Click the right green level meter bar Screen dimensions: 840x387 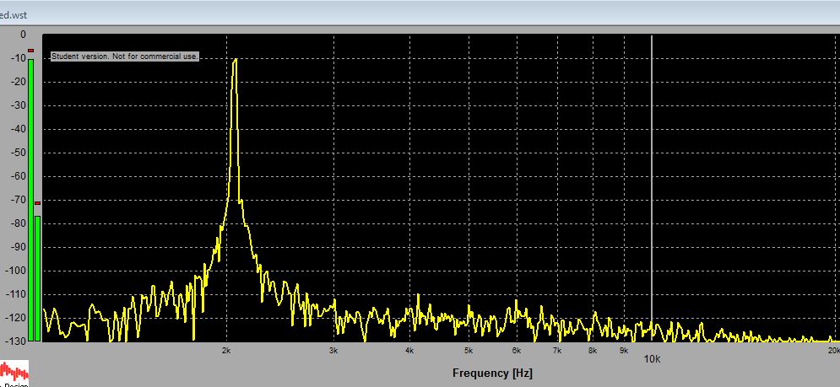(x=37, y=278)
